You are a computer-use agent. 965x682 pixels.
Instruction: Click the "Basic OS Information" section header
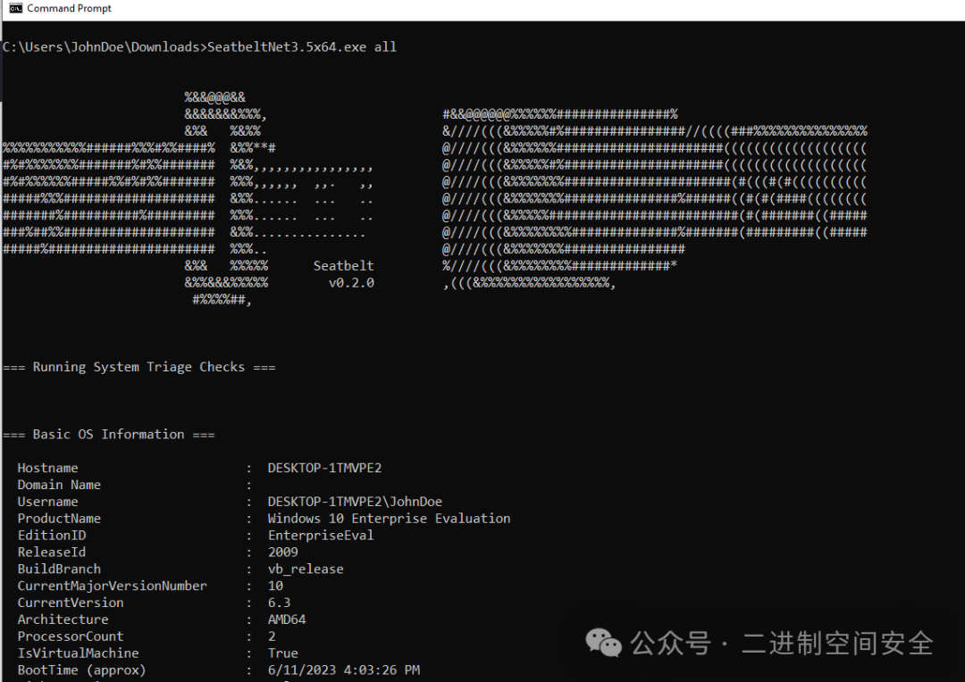[x=108, y=435]
